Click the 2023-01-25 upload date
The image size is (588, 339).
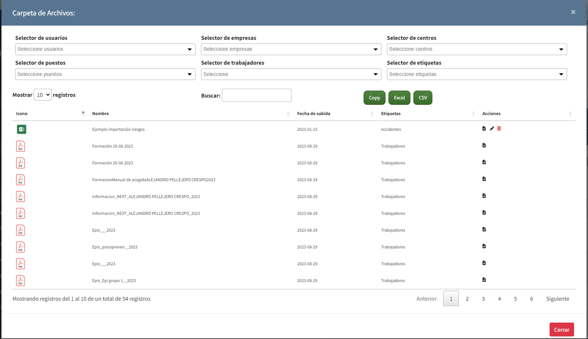[307, 129]
